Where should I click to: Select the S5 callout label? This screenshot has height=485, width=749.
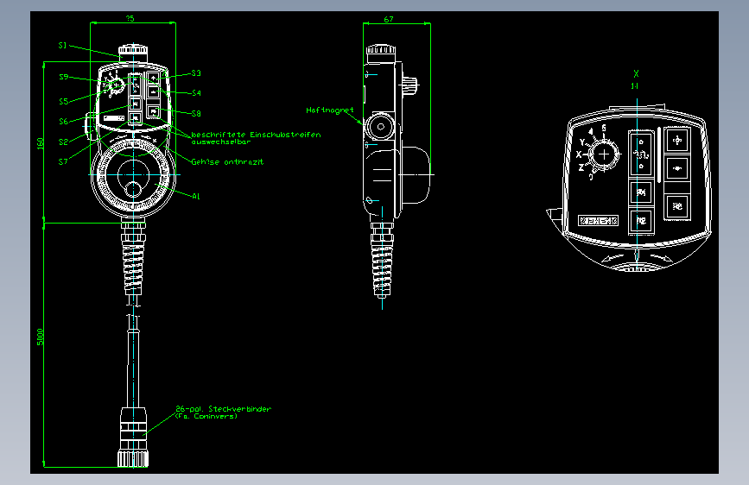[x=64, y=101]
